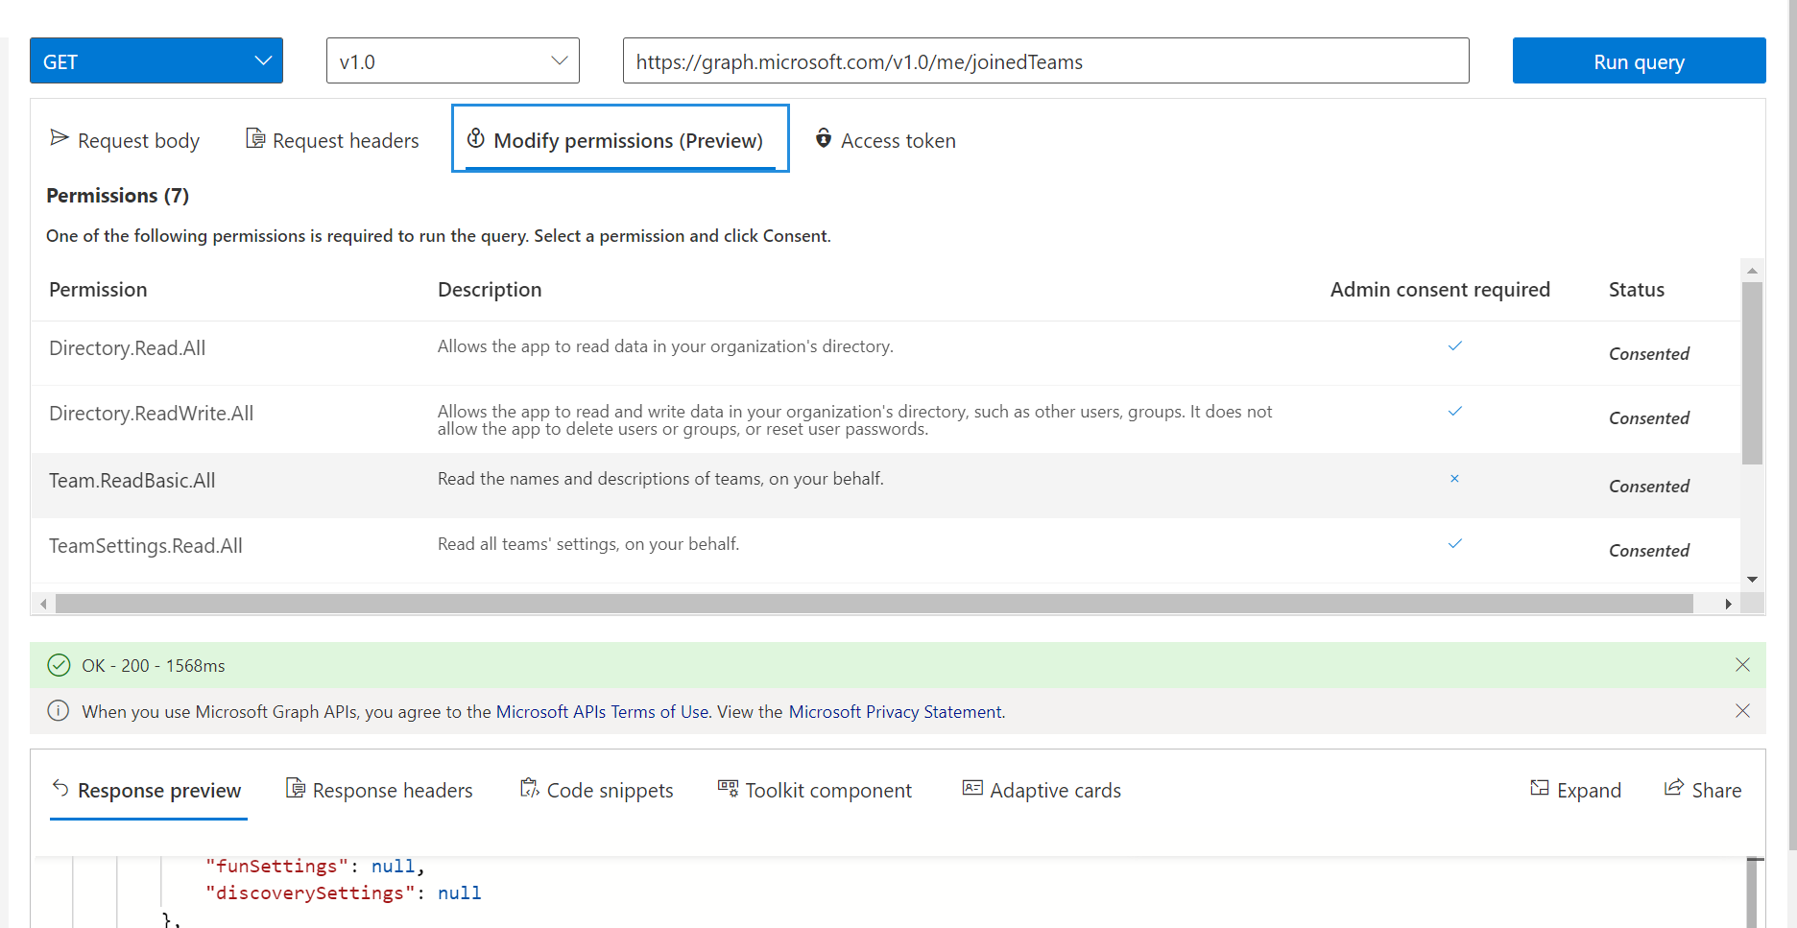This screenshot has width=1797, height=928.
Task: Click the permissions vertical scrollbar thumb
Action: pos(1752,372)
